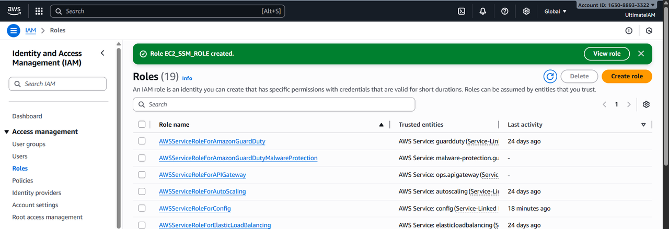
Task: Check the select-all roles checkbox
Action: (142, 125)
